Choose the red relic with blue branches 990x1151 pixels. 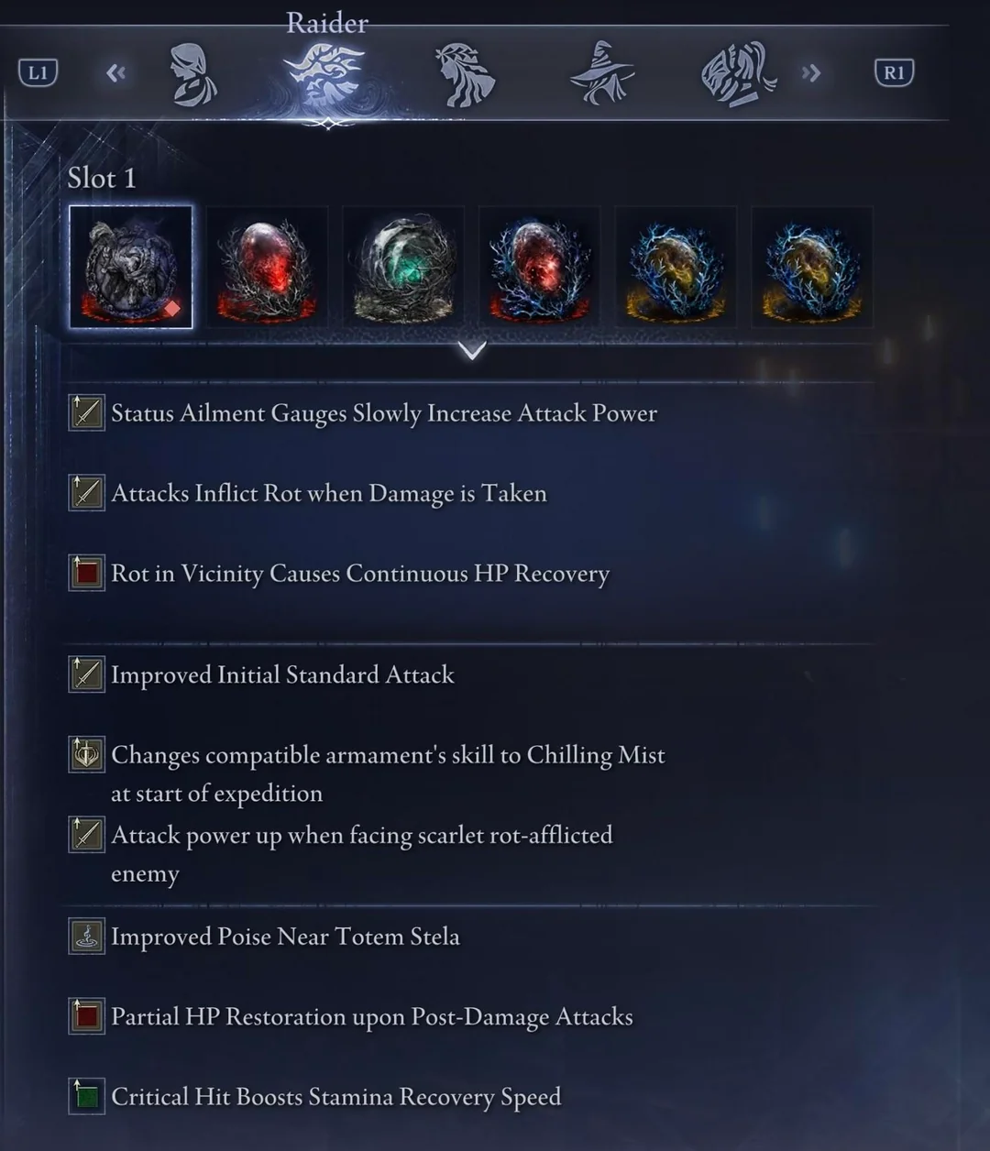pyautogui.click(x=539, y=267)
